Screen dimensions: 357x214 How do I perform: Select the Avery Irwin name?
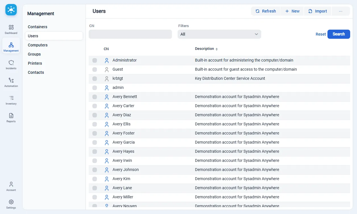click(122, 160)
